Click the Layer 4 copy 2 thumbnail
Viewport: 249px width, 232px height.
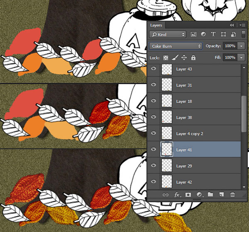tap(167, 133)
